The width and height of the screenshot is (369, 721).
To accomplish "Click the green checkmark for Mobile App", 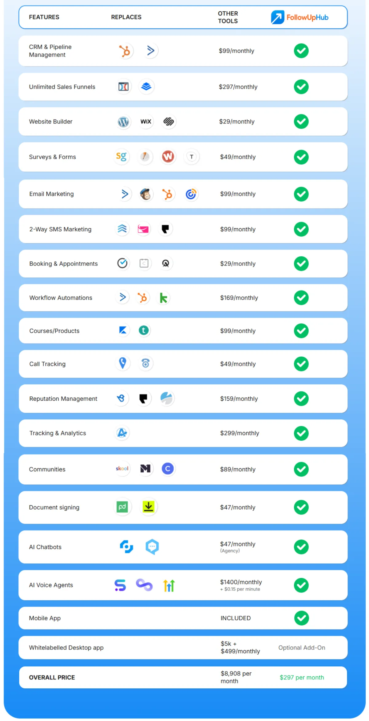I will click(x=301, y=618).
